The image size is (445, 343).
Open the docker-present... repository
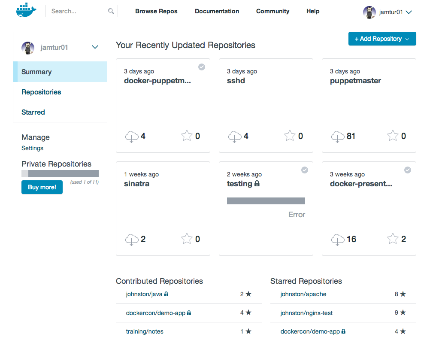(x=361, y=184)
